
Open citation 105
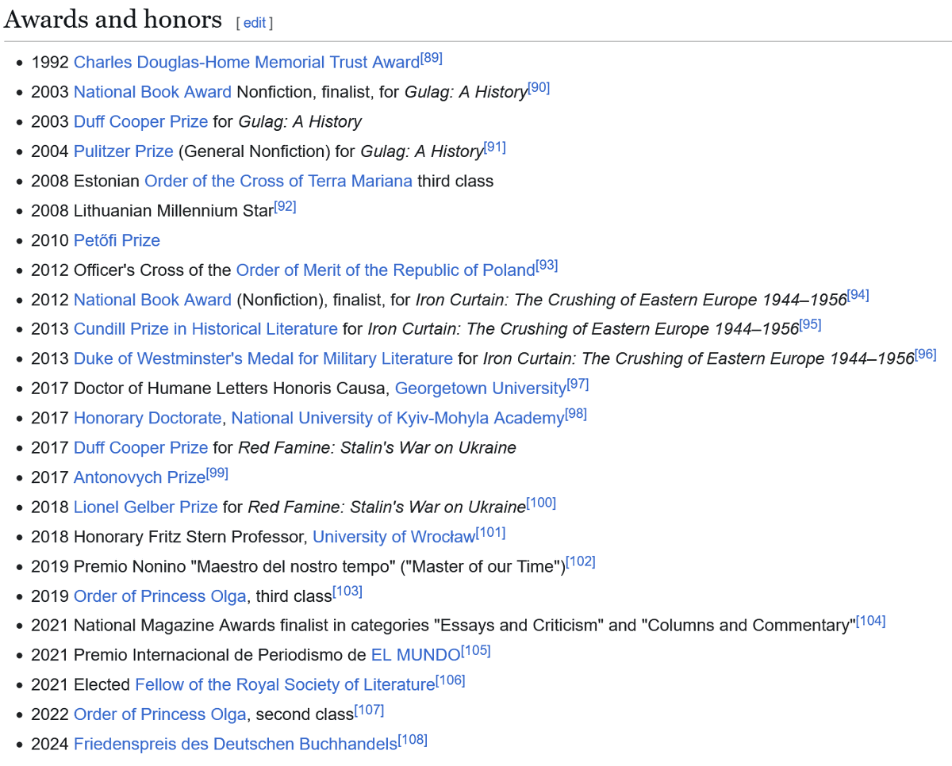[x=476, y=650]
